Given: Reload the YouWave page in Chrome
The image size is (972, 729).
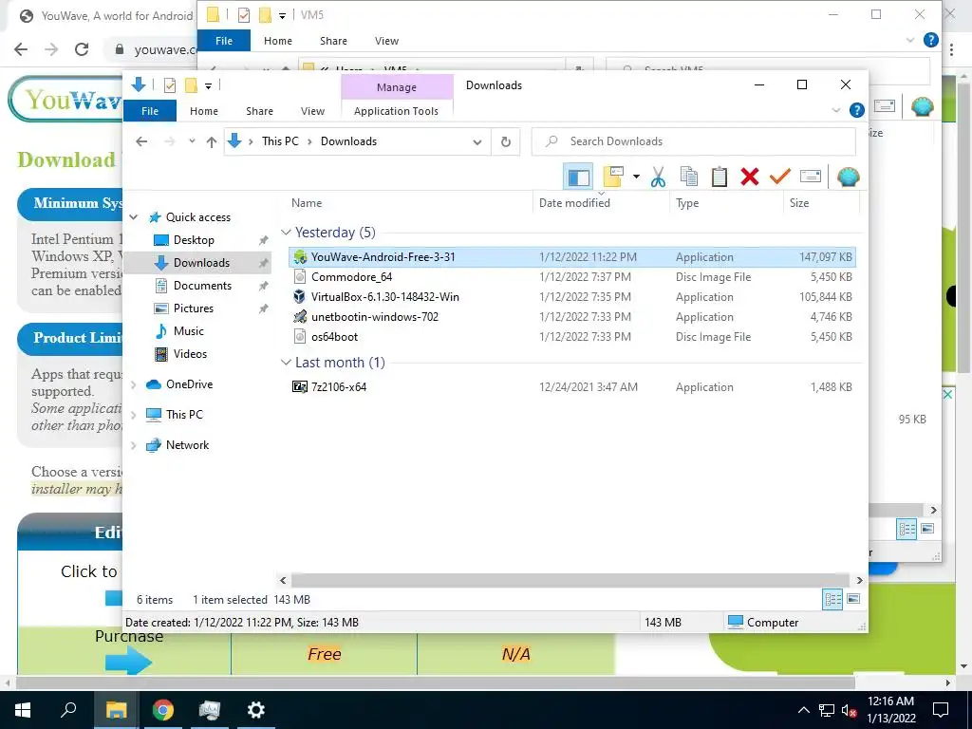Looking at the screenshot, I should (x=82, y=49).
